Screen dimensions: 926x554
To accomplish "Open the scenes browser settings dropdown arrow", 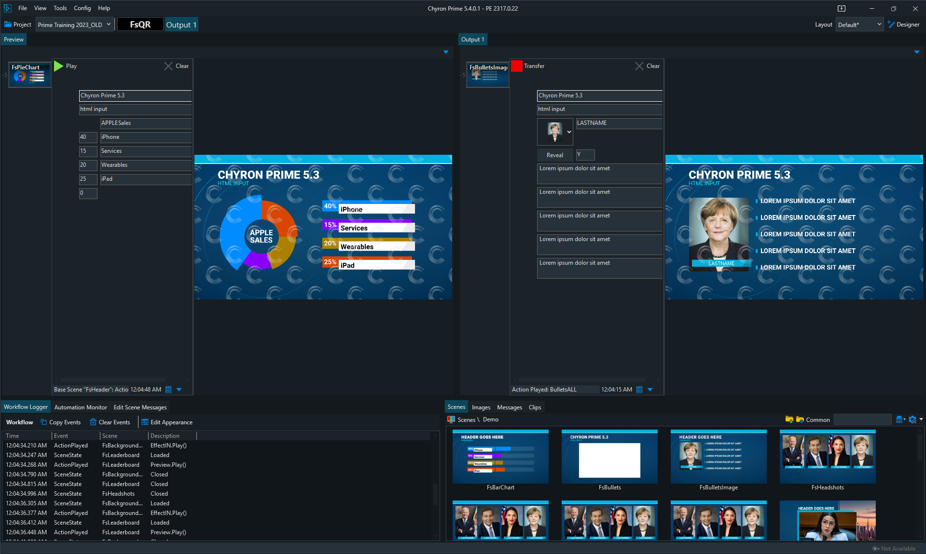I will 921,419.
